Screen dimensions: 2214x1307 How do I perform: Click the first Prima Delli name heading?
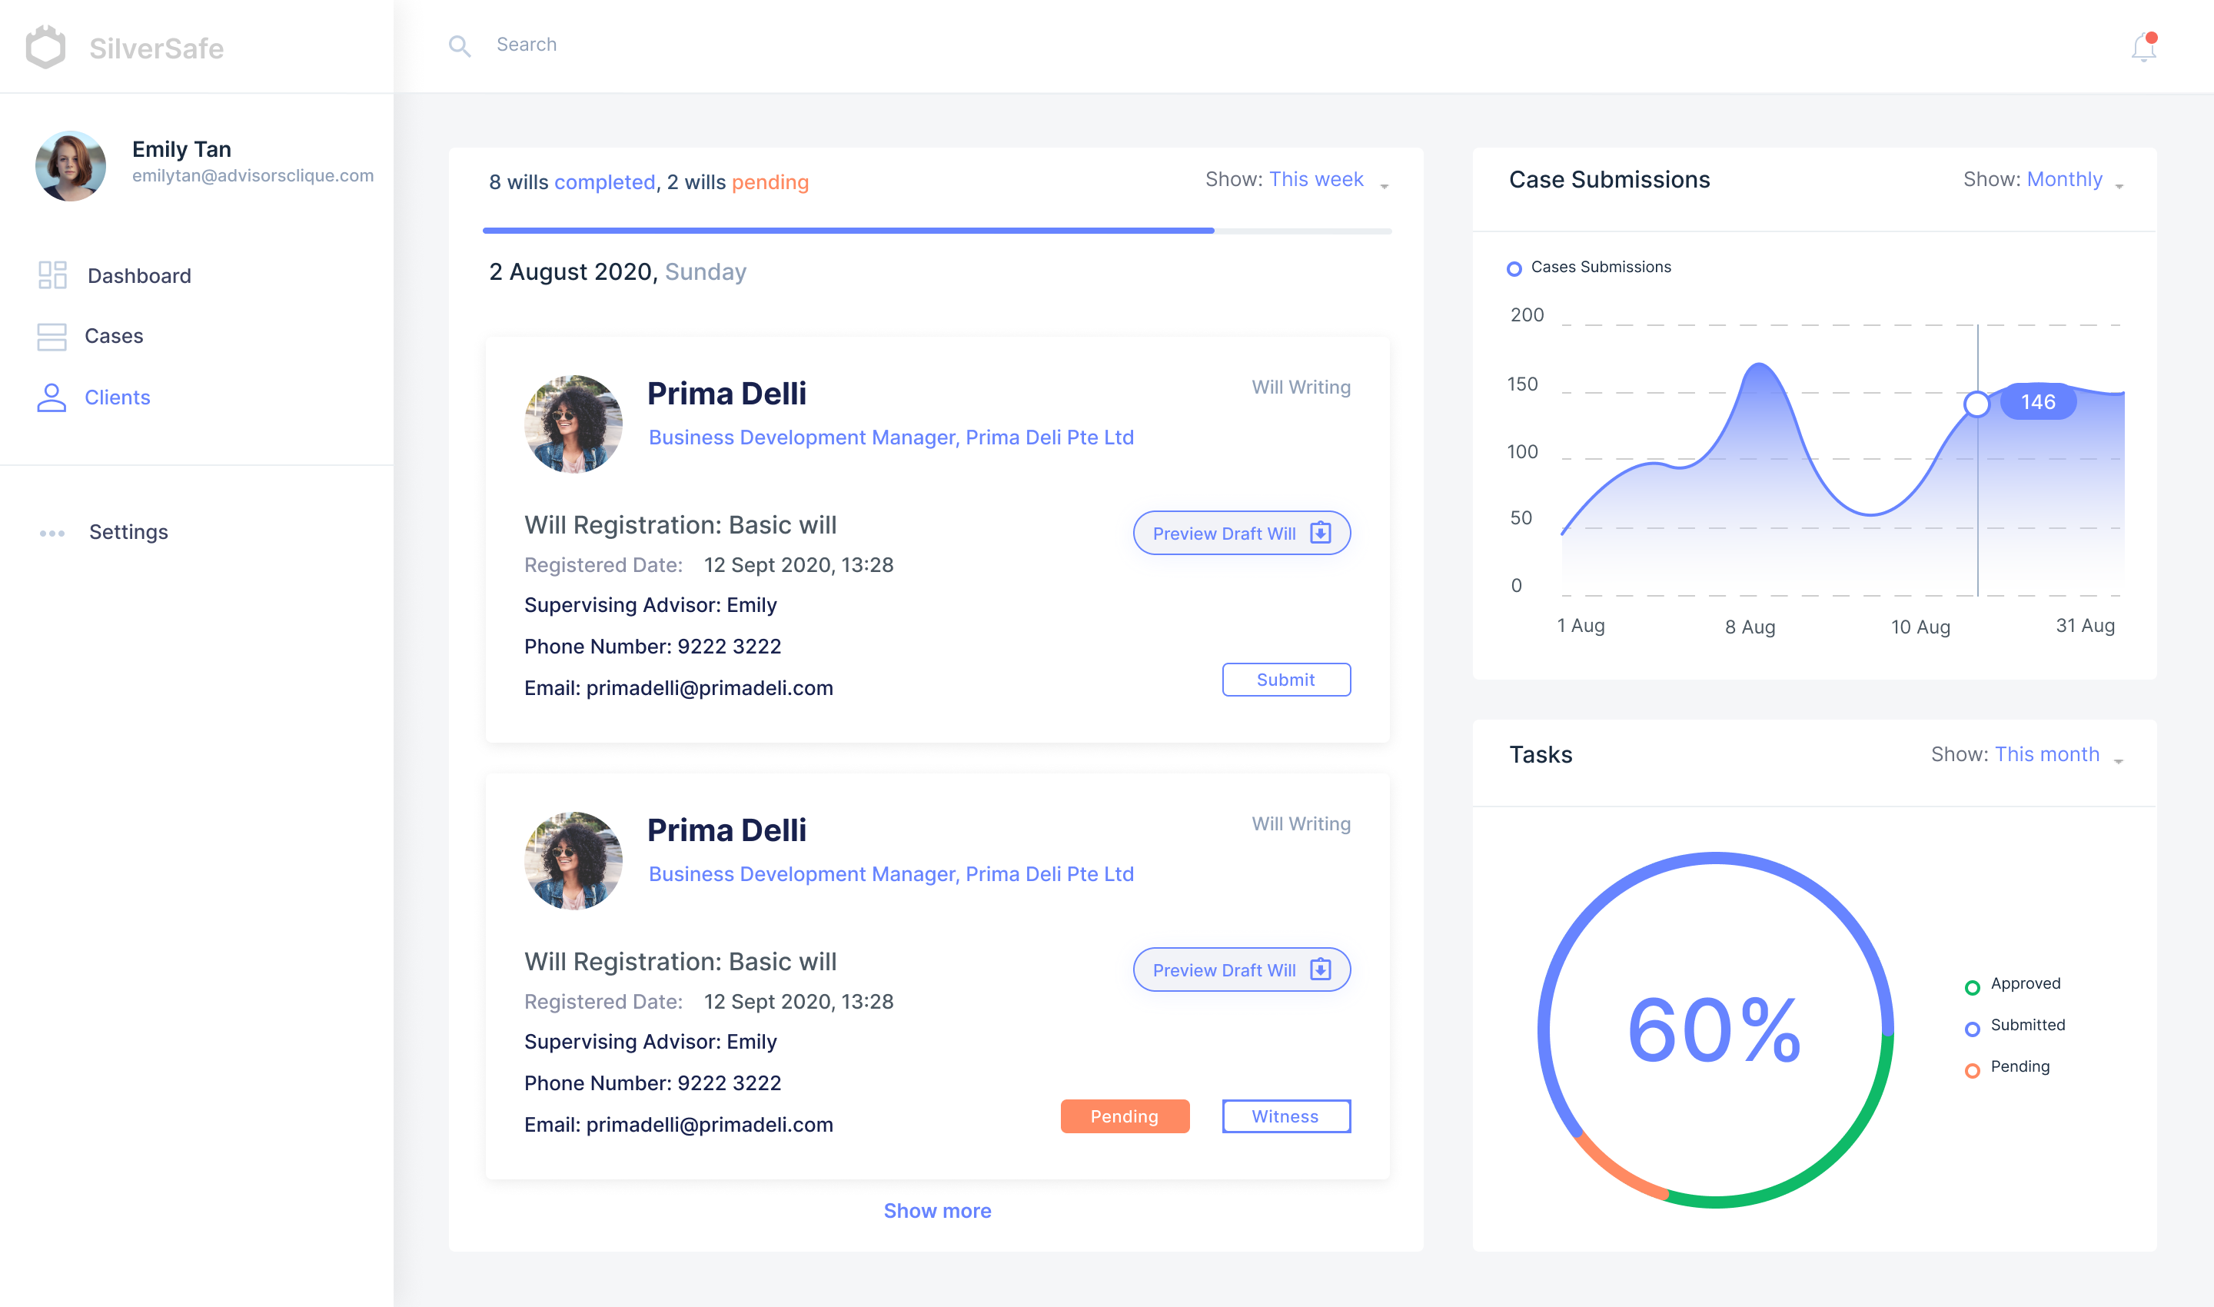click(726, 394)
